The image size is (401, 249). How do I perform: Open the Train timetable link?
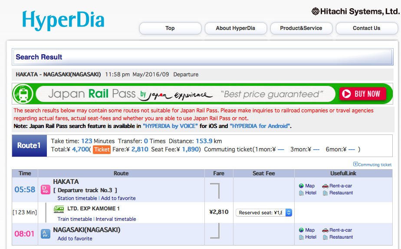[x=75, y=219]
